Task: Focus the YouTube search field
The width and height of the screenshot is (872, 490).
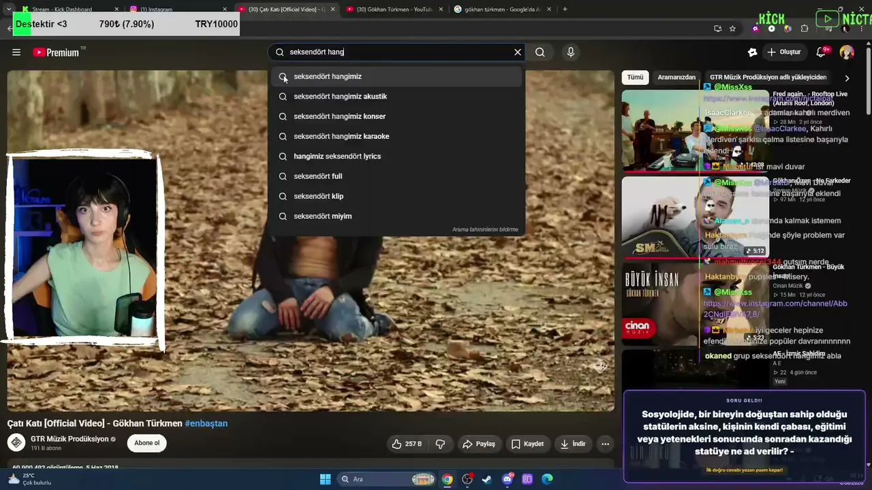Action: 396,52
